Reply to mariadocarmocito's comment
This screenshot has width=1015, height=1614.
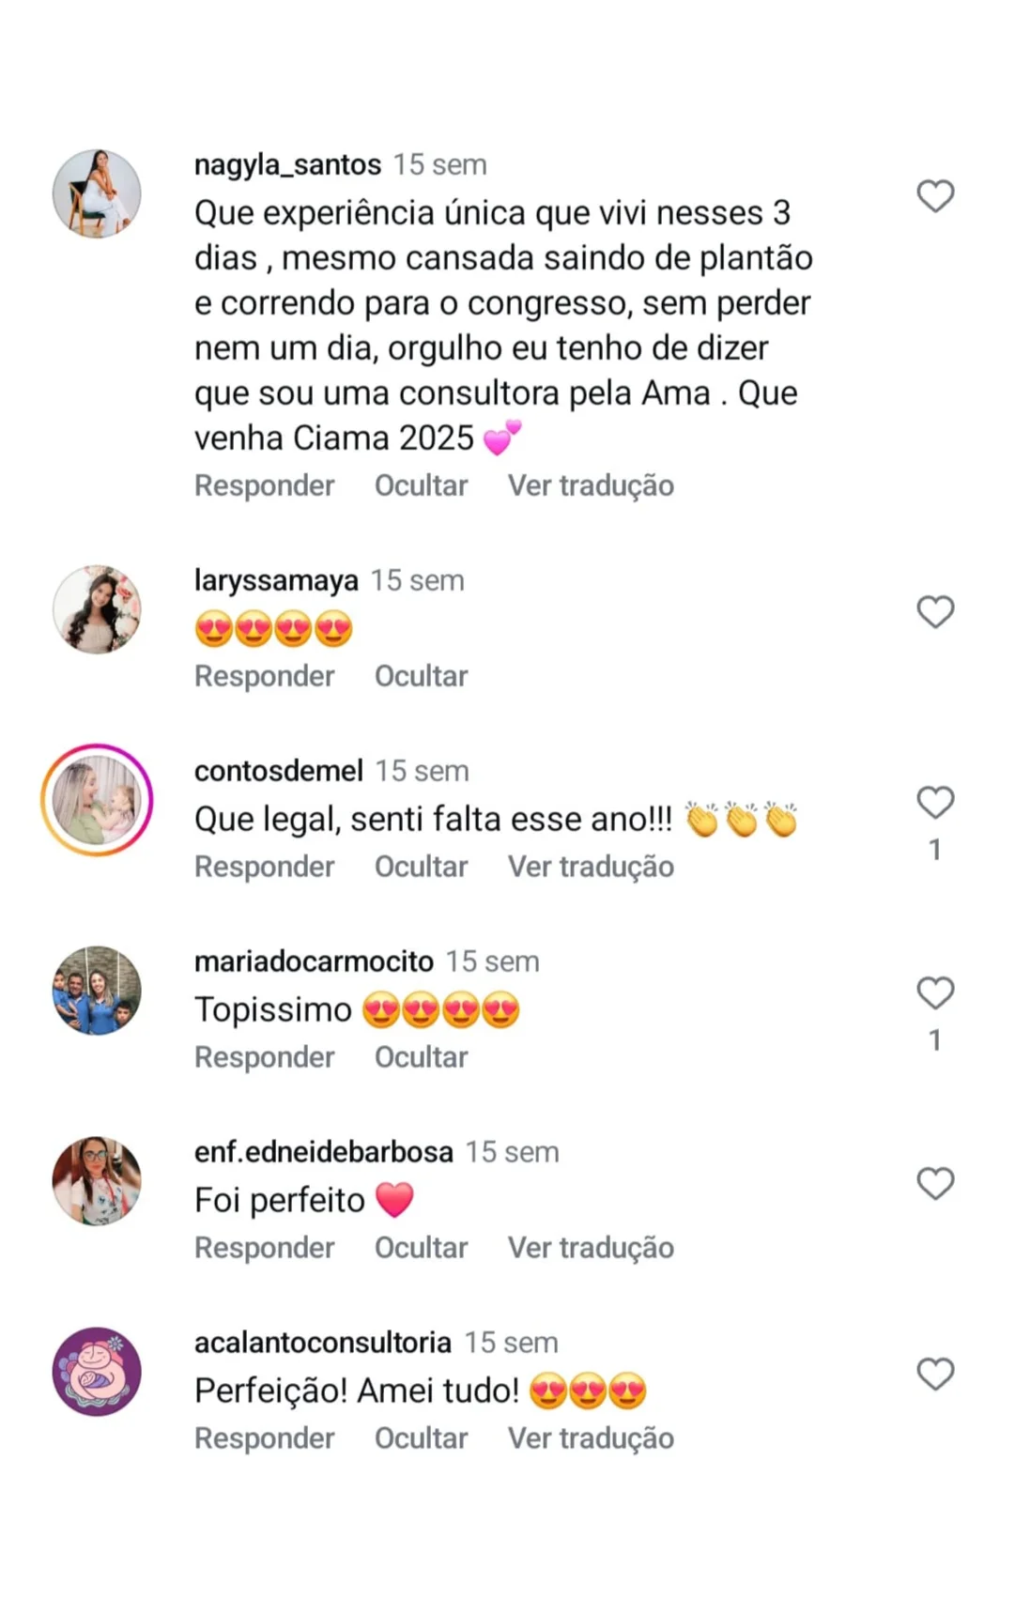click(x=264, y=1057)
